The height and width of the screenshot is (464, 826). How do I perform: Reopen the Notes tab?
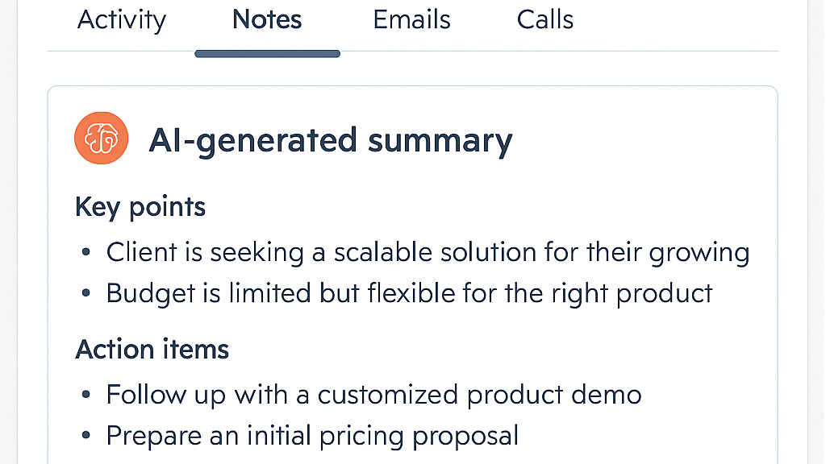267,20
